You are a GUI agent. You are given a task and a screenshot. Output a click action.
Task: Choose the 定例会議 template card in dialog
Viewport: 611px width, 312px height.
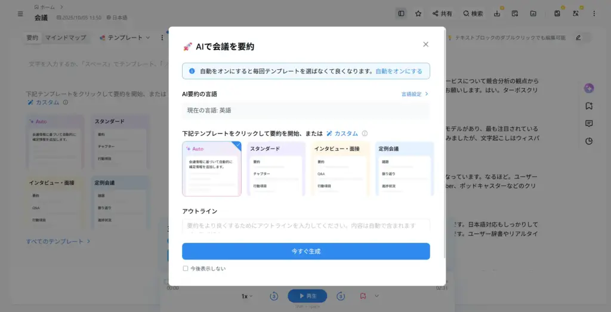click(405, 169)
